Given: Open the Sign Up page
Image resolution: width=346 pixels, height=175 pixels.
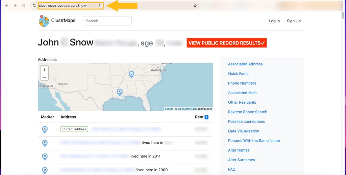Looking at the screenshot, I should point(294,21).
